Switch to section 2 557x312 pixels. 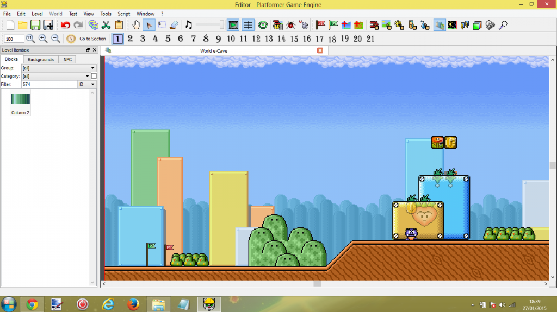pyautogui.click(x=130, y=39)
